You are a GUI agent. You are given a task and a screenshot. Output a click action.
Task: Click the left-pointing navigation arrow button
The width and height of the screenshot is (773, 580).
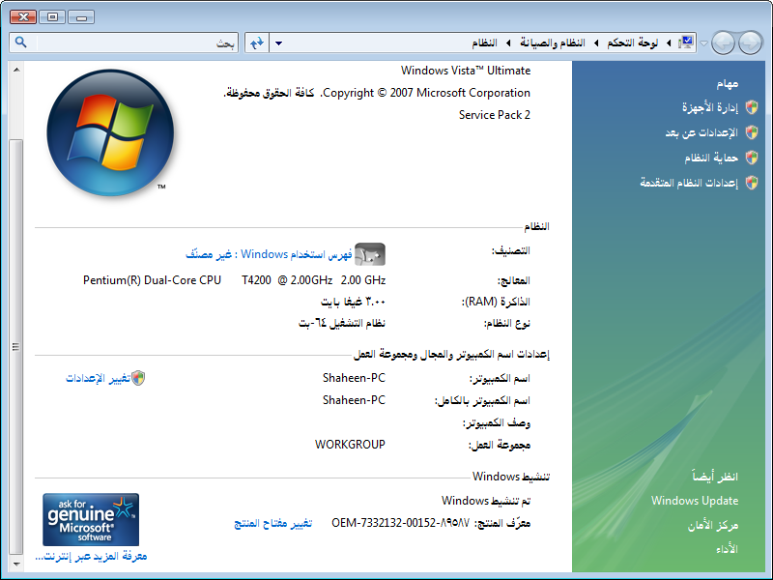(x=723, y=43)
